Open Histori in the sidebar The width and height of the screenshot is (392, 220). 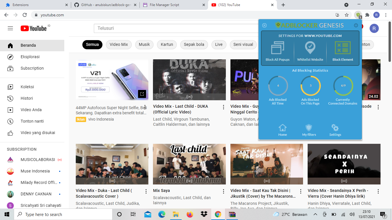tap(32, 98)
